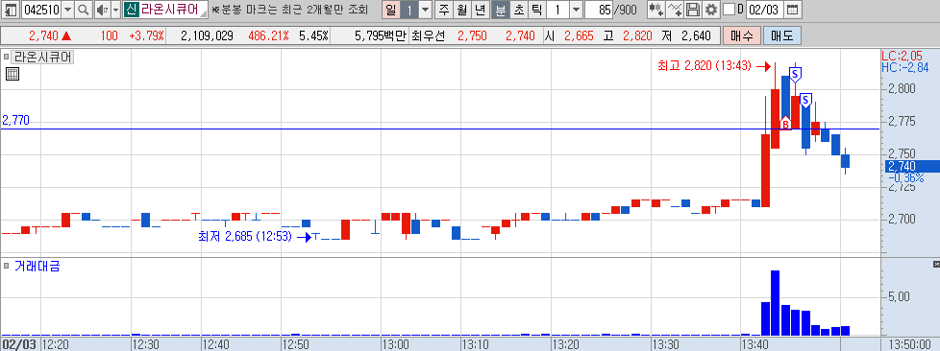Toggle the D checkbox near date
This screenshot has height=351, width=940.
tap(729, 10)
